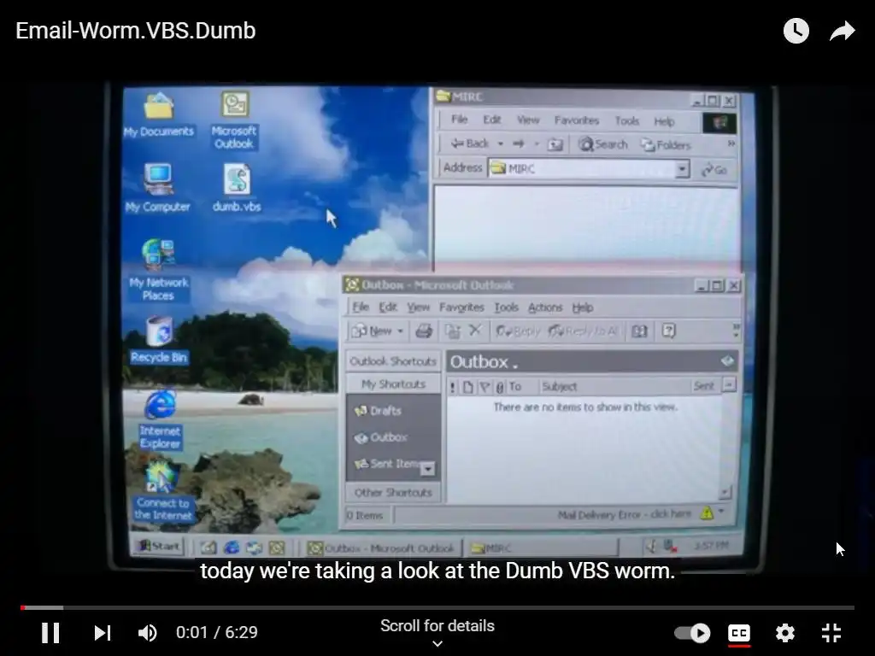Viewport: 875px width, 656px height.
Task: Click Reply to All in Outlook toolbar
Action: click(583, 331)
